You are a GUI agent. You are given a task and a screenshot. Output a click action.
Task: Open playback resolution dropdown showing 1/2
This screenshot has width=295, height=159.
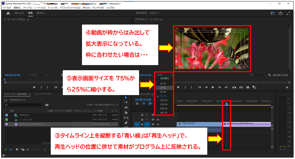pyautogui.click(x=257, y=75)
